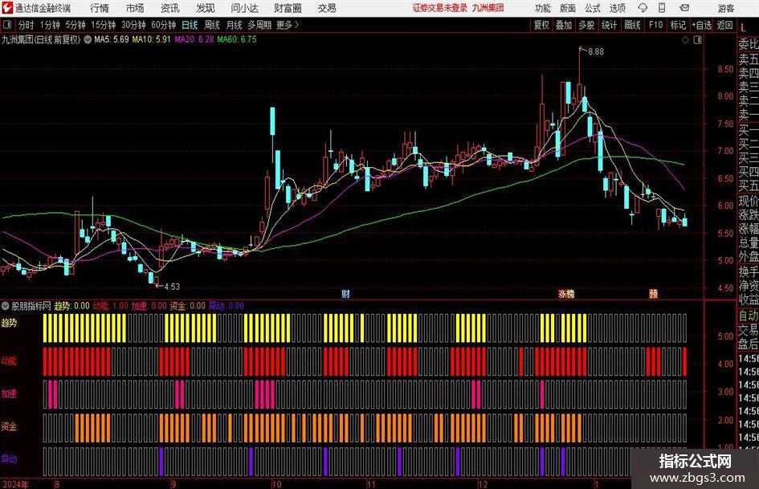Select the 多周期 view

tap(259, 25)
